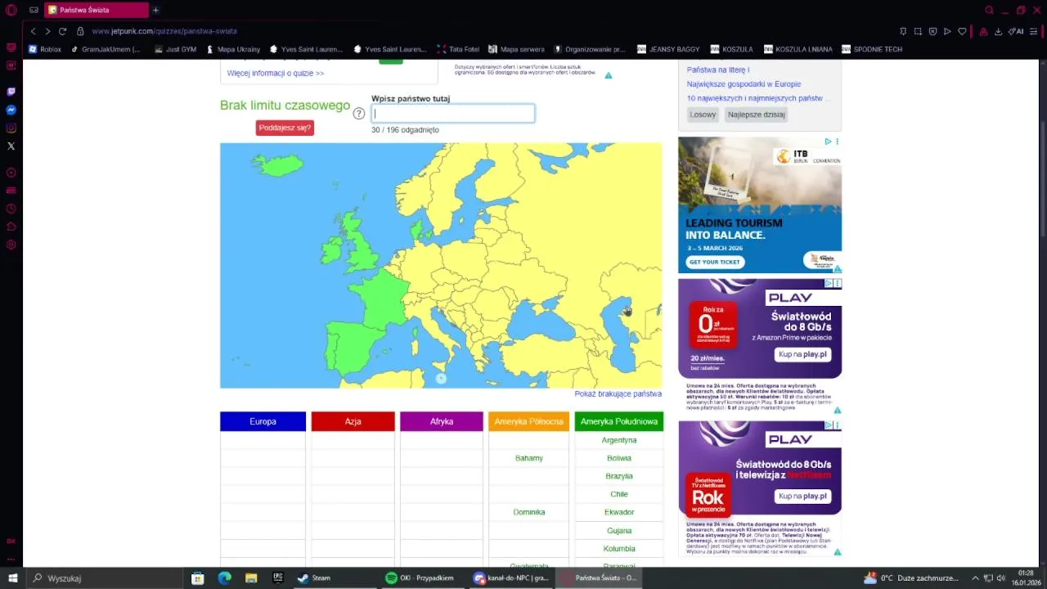Click the Ameryka Południowa column header
1047x589 pixels.
619,421
